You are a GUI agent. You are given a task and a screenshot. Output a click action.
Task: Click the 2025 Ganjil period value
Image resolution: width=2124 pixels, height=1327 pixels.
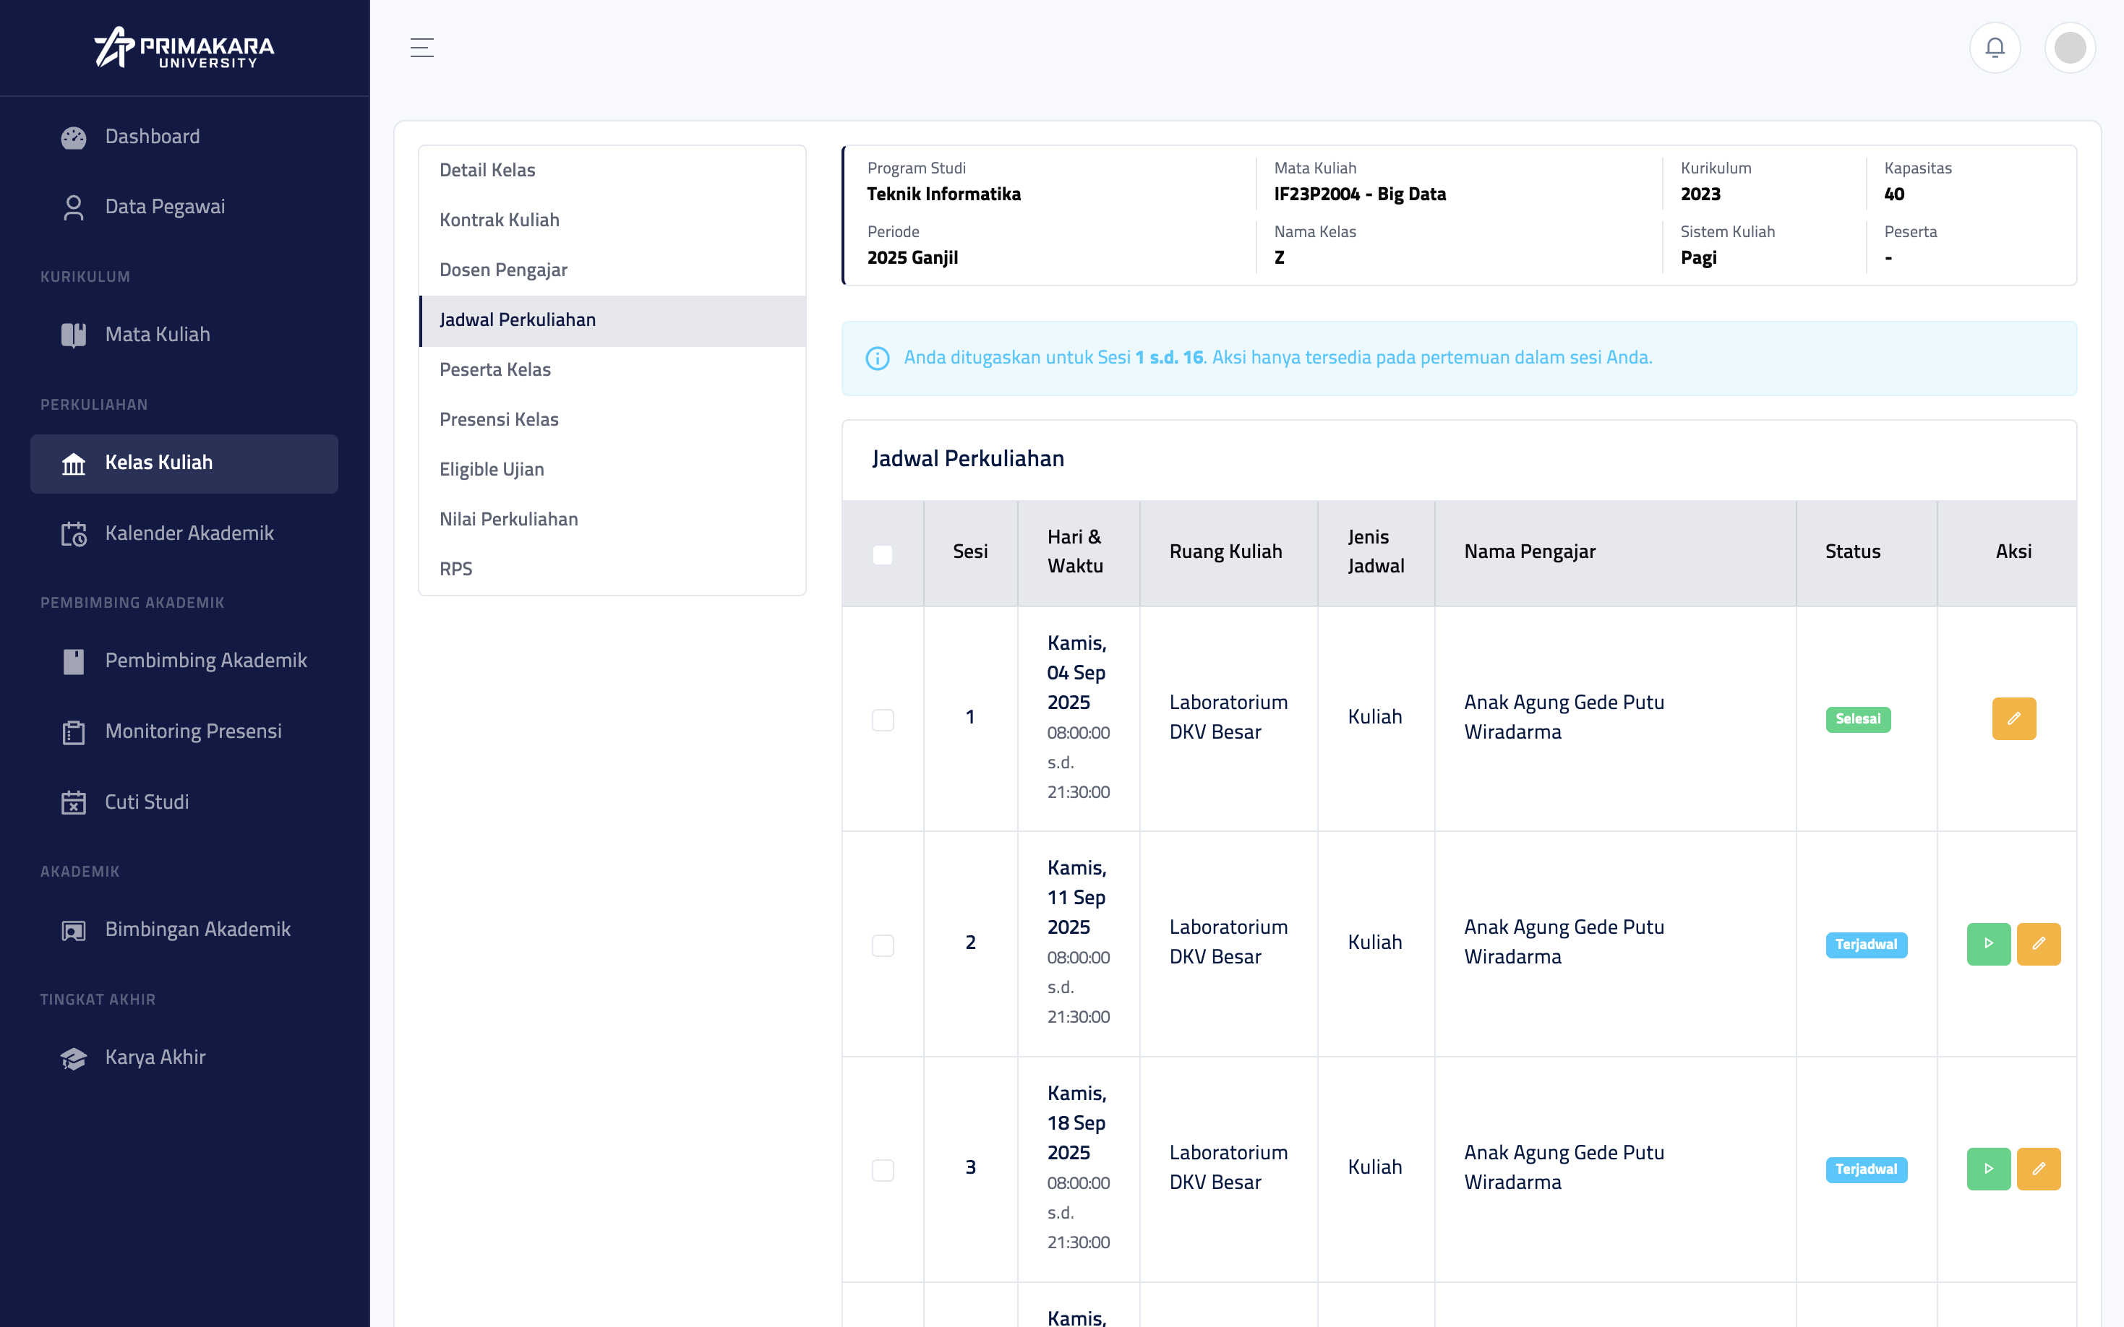click(x=912, y=259)
